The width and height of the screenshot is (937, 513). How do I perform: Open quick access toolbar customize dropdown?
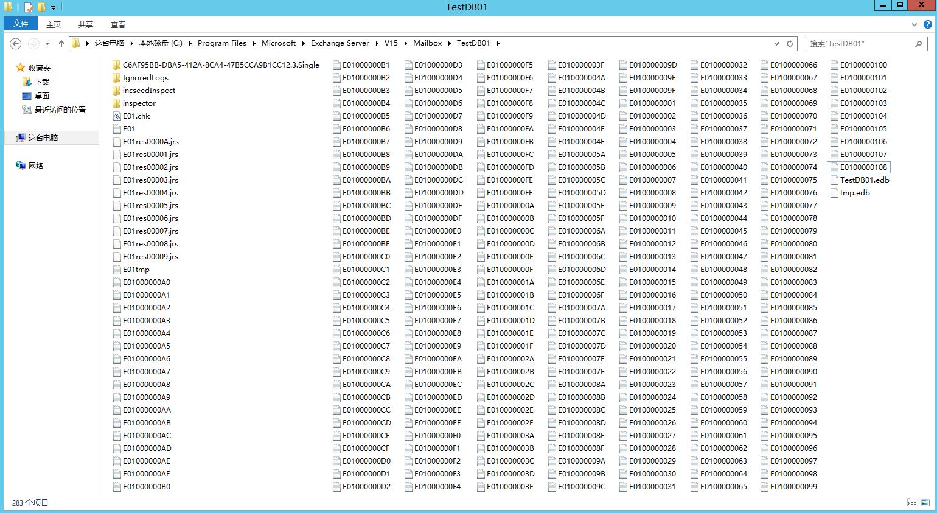coord(53,7)
